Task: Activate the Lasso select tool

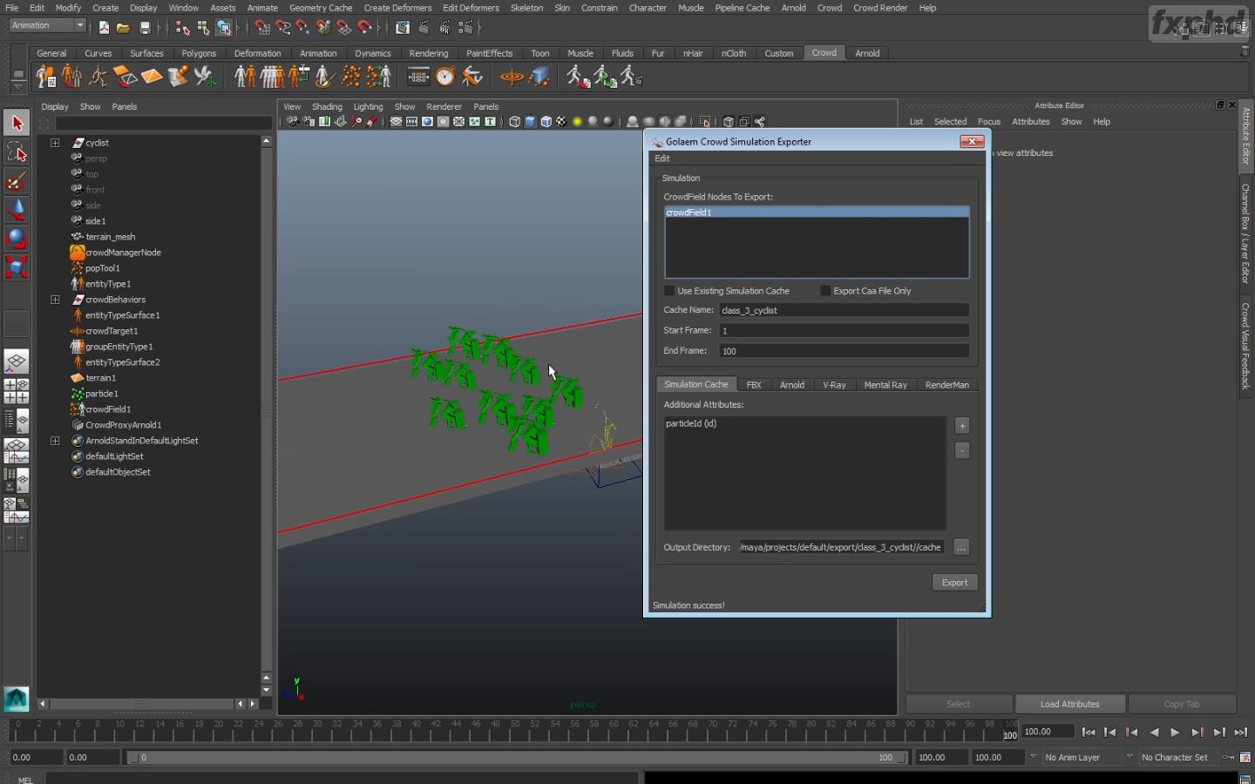Action: pyautogui.click(x=17, y=152)
